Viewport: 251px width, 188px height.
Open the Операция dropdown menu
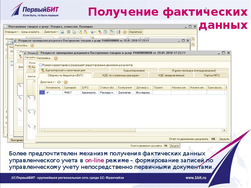pyautogui.click(x=12, y=32)
